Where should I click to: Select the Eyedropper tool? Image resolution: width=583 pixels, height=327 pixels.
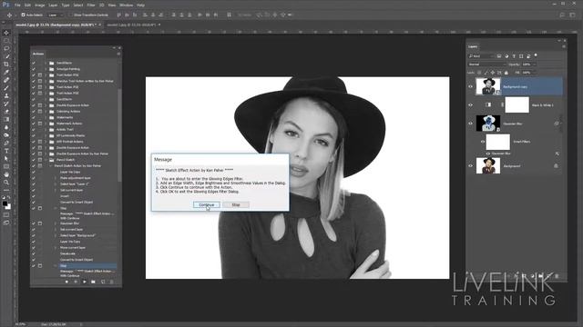[6, 73]
